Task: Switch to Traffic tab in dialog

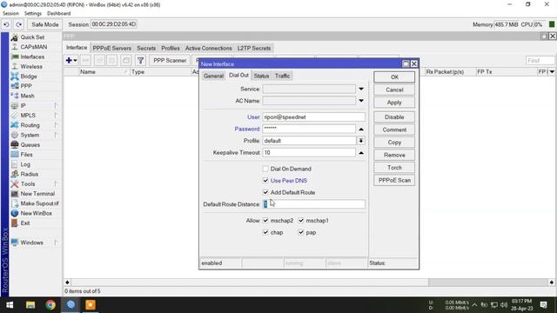Action: [x=282, y=76]
